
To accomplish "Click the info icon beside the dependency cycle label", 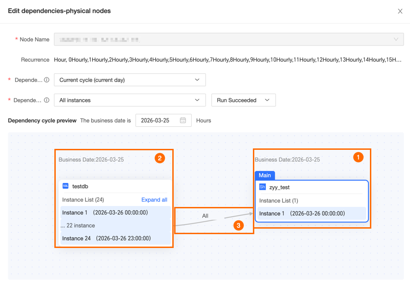I will pyautogui.click(x=47, y=80).
